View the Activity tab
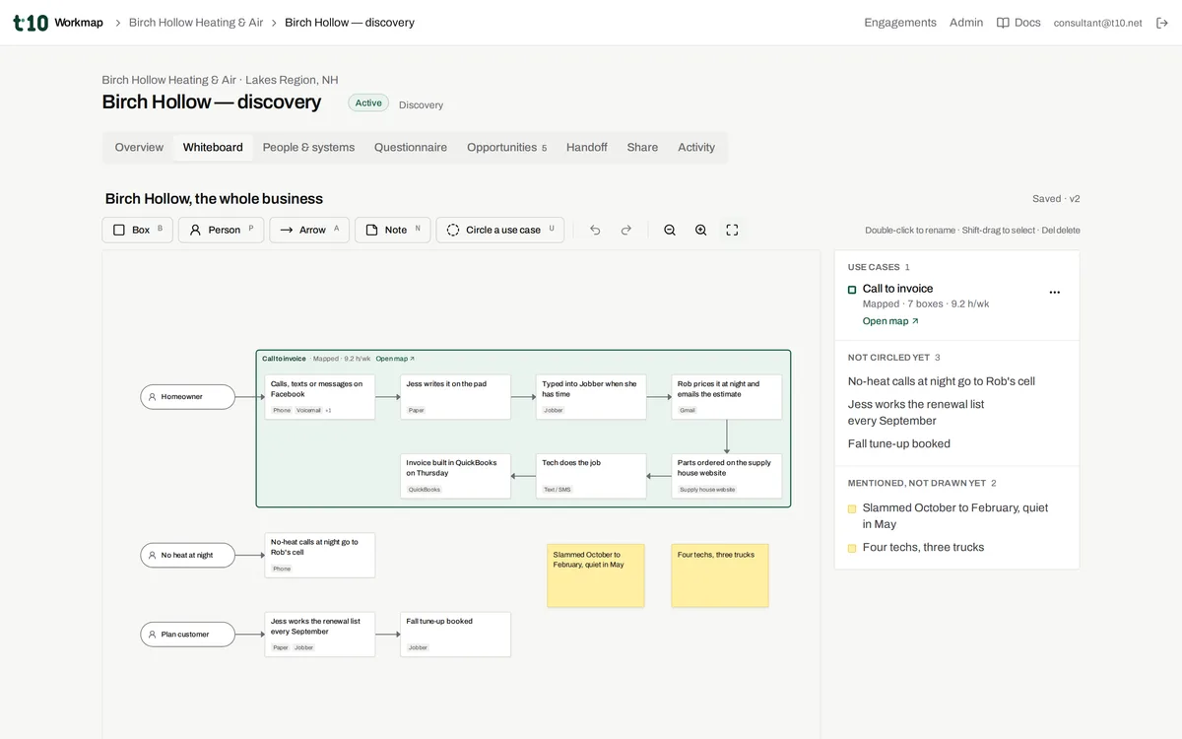Screen dimensions: 1182x739 696,148
